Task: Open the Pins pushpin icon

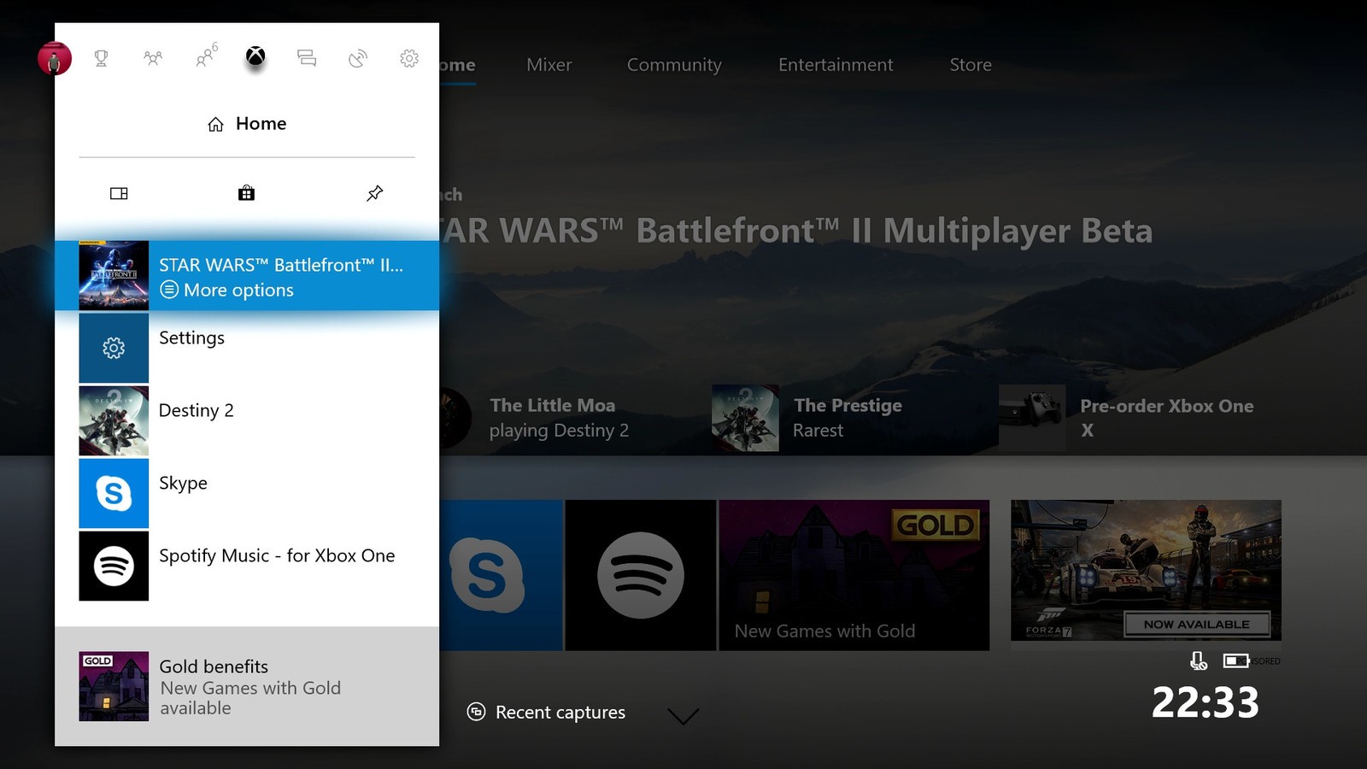Action: coord(374,193)
